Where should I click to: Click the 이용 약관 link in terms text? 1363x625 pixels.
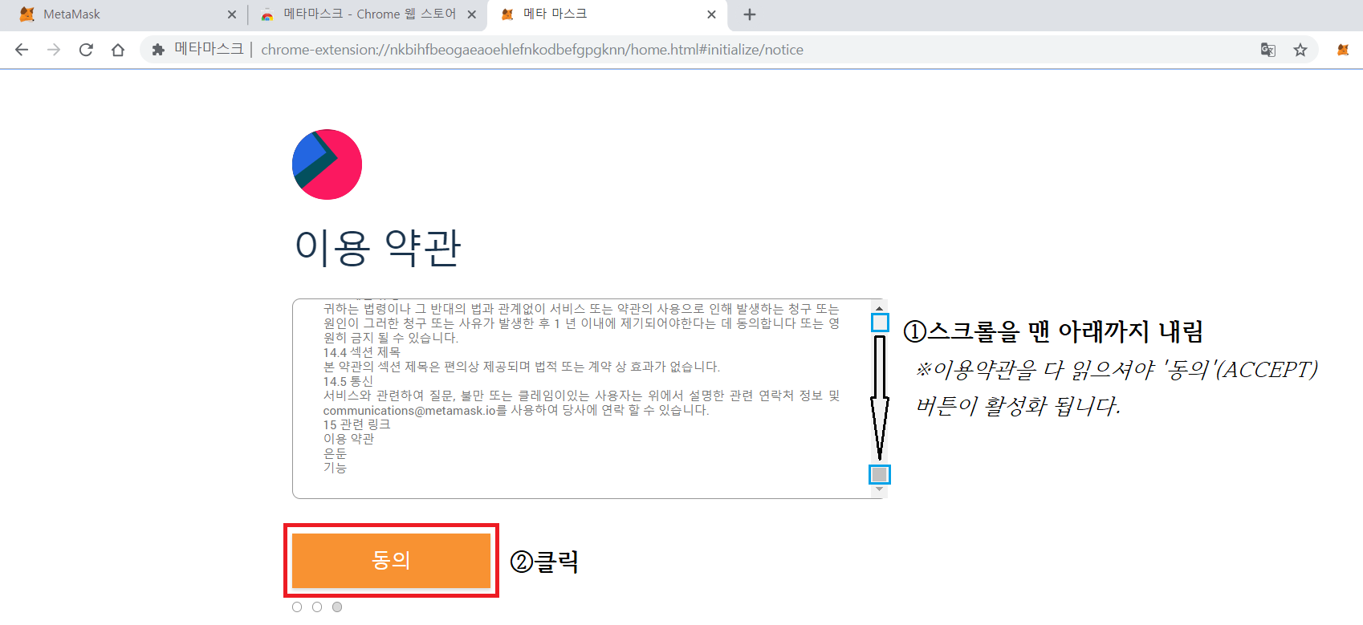[x=348, y=439]
